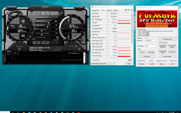
Task: Expand the Fan Speed (RPM) sensor dropdown
Action: point(107,29)
